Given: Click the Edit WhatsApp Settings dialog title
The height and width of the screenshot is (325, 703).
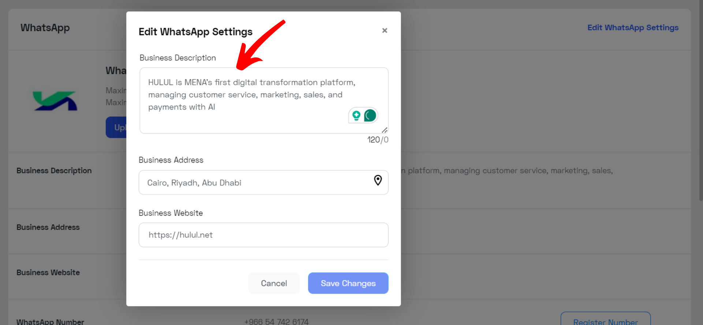Looking at the screenshot, I should tap(196, 32).
